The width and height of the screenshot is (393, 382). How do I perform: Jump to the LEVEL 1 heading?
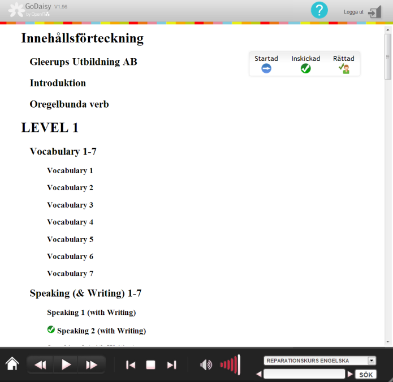click(x=50, y=128)
